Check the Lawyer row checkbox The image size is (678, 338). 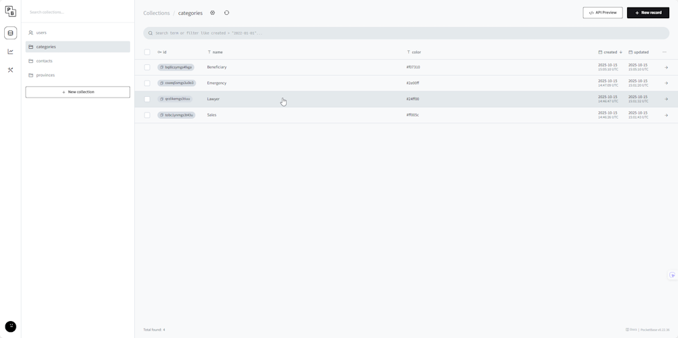[x=147, y=99]
